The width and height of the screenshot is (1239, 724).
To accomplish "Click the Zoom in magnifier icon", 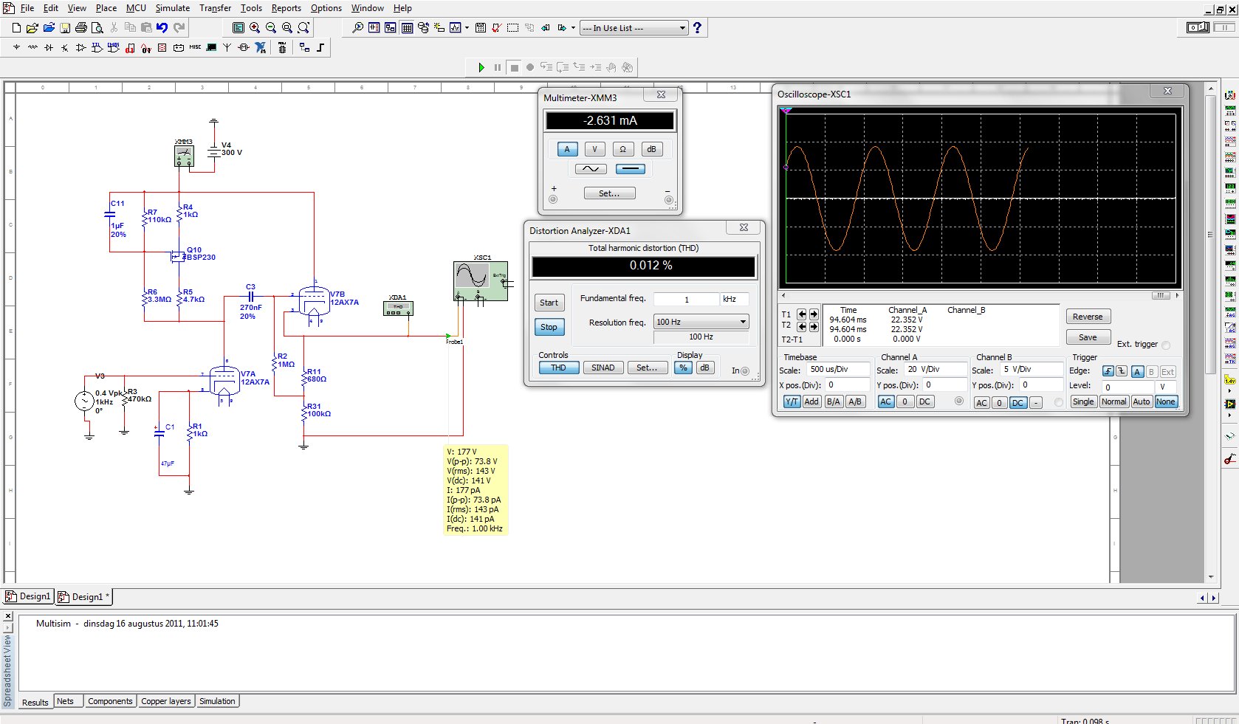I will 255,28.
